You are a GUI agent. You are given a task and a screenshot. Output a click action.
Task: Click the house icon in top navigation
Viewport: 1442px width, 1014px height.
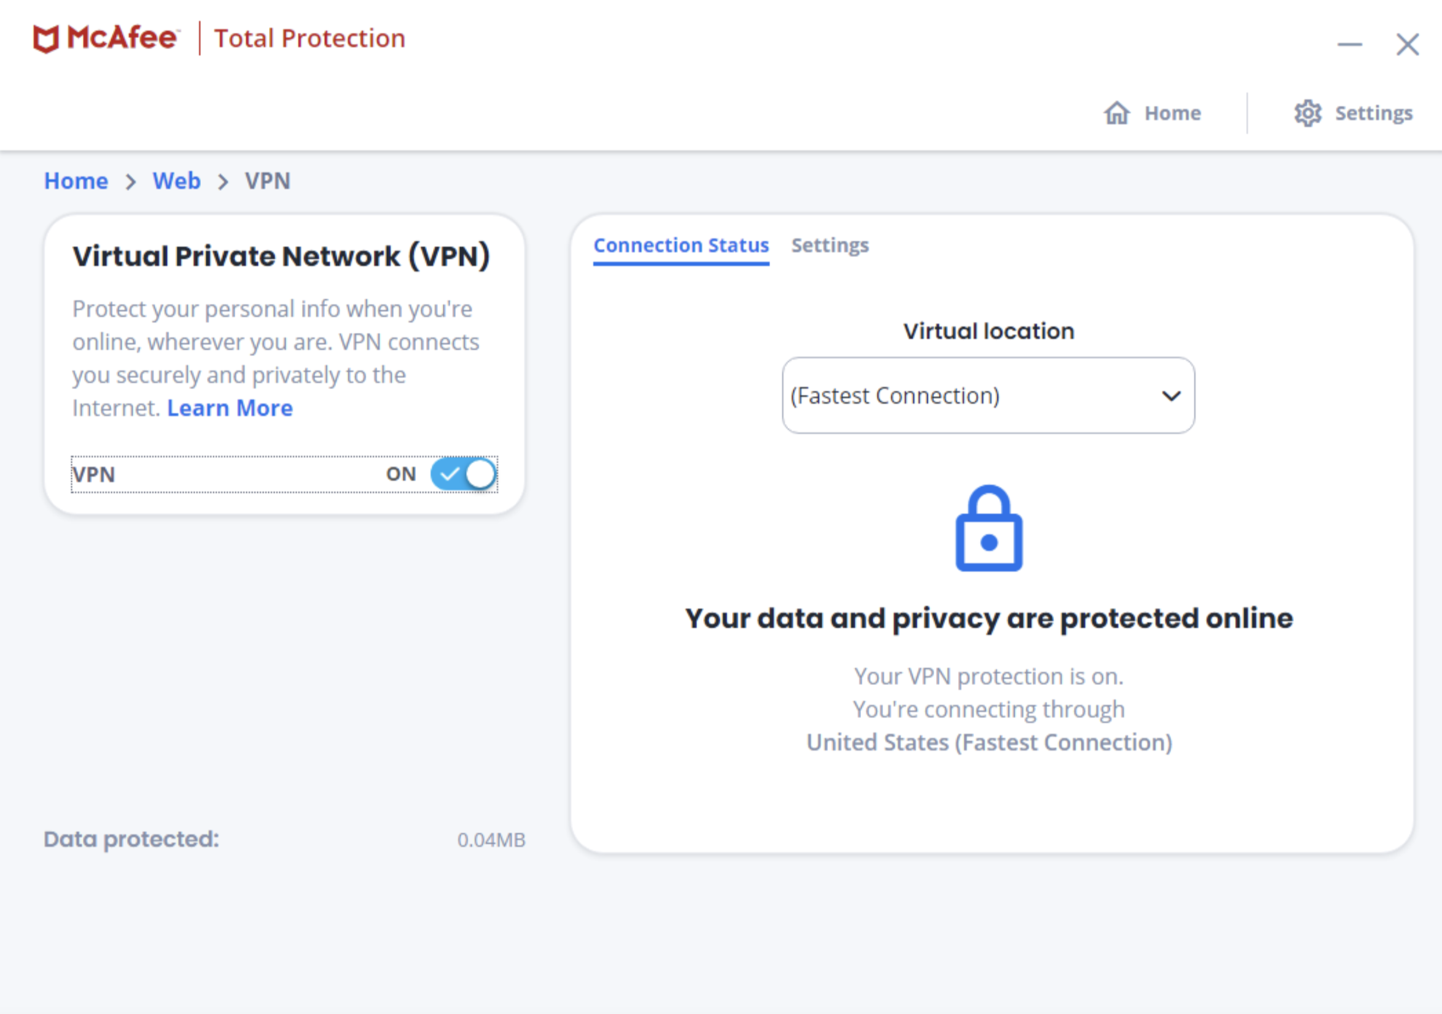1117,113
